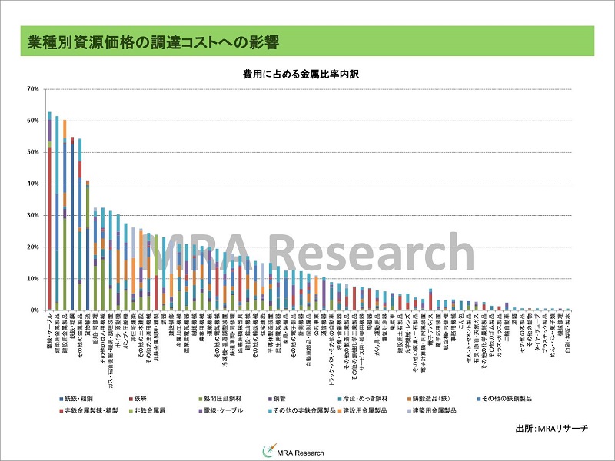The image size is (615, 461).
Task: Click the 70% label on vertical axis
Action: [32, 89]
